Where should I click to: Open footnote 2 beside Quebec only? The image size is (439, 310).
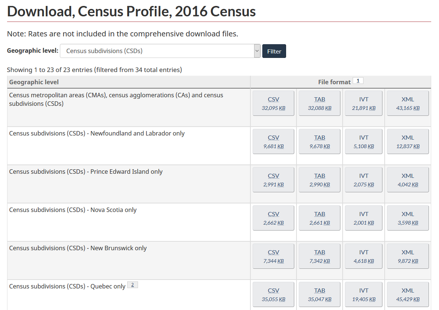tap(132, 285)
